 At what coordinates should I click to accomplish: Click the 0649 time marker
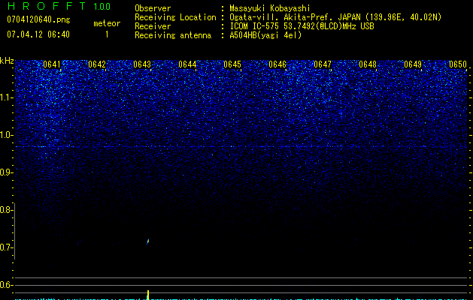pyautogui.click(x=413, y=64)
